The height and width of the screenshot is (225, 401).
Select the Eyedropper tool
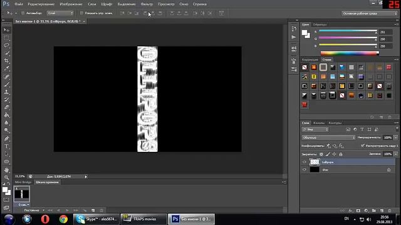tap(7, 68)
